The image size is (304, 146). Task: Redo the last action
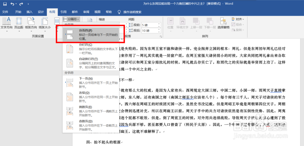(21, 4)
